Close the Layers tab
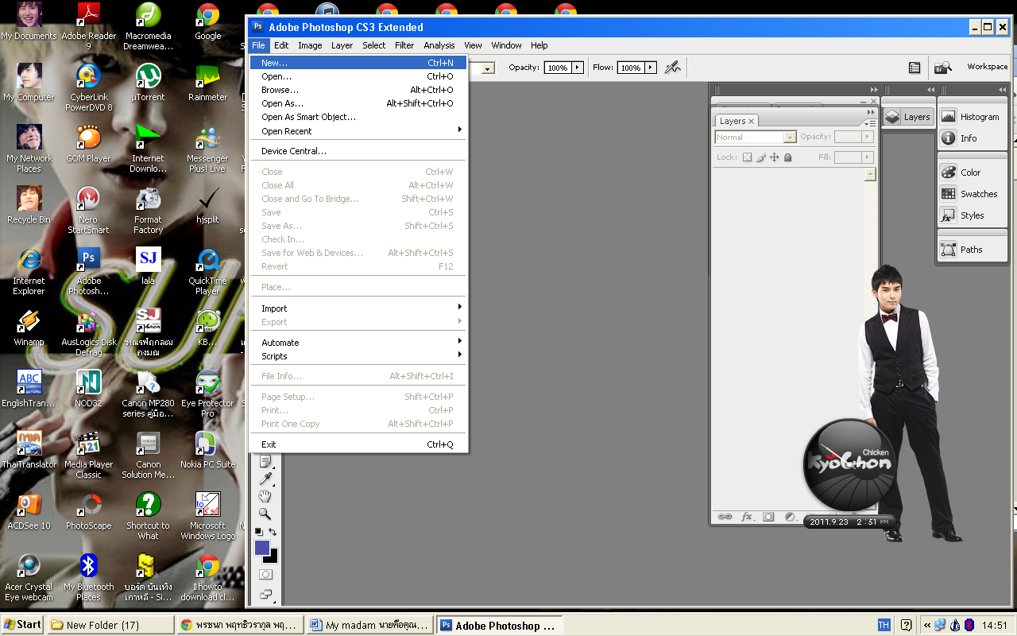The width and height of the screenshot is (1017, 636). point(751,122)
